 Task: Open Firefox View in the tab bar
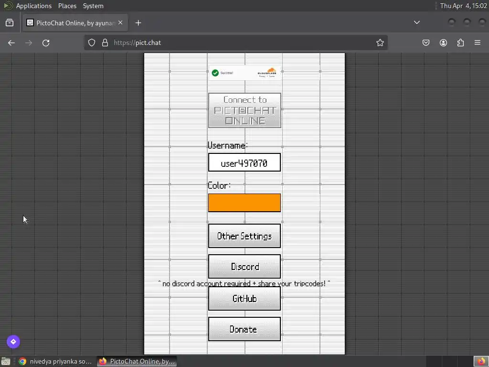pos(10,23)
